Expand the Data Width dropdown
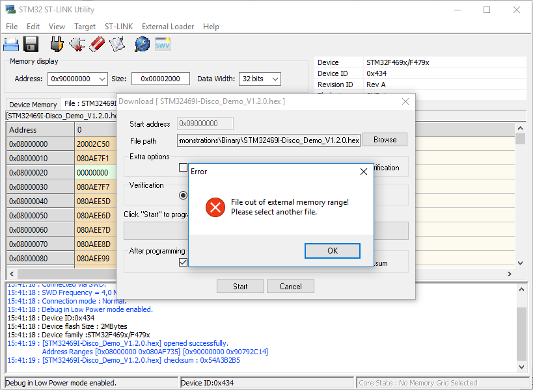Viewport: 533px width, 390px height. tap(275, 79)
